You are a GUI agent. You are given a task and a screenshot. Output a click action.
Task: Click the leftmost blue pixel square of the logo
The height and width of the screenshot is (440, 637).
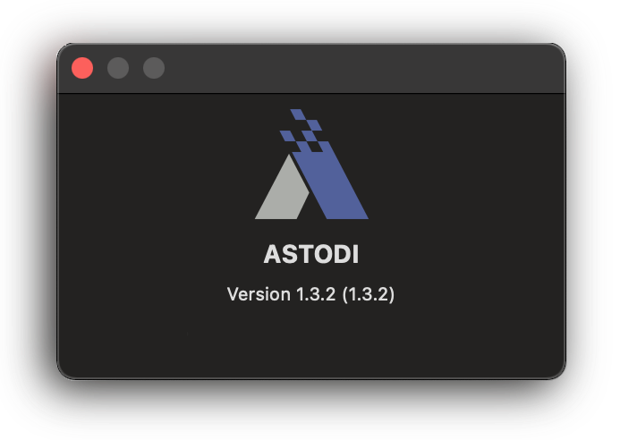click(x=287, y=136)
